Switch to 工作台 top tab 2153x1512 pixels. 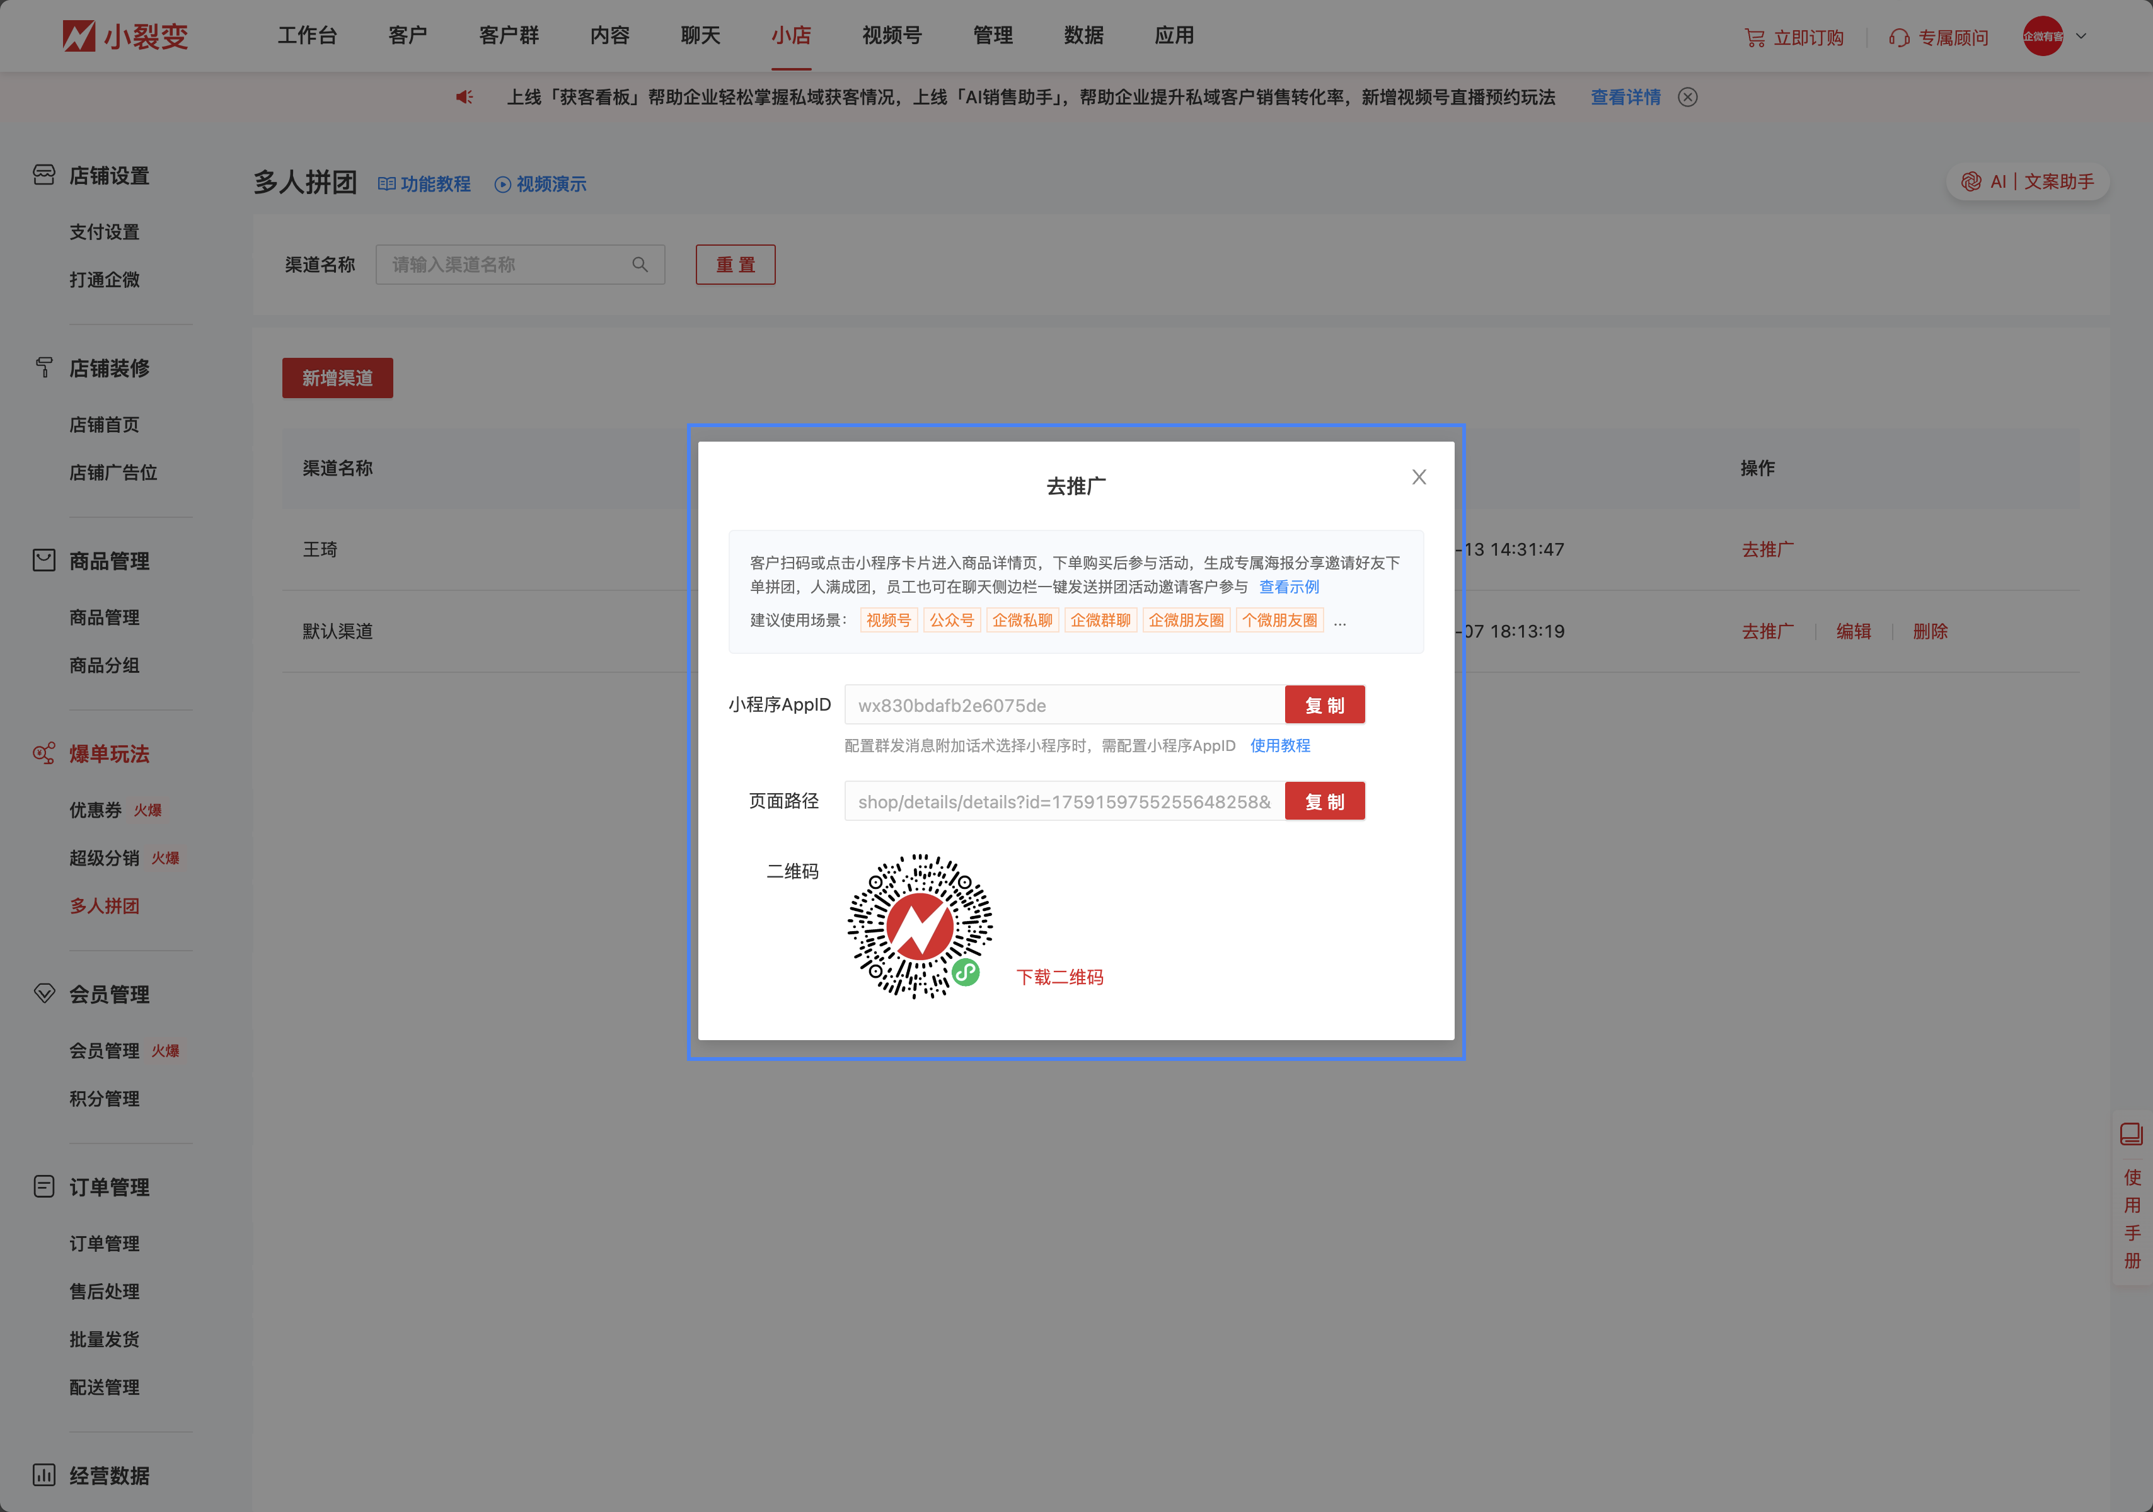coord(307,36)
